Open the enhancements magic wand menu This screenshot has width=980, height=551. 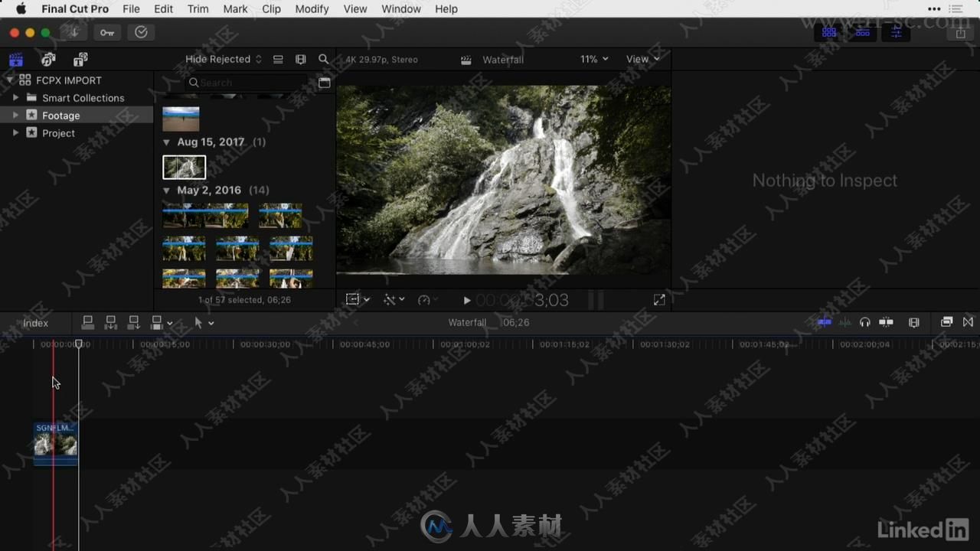tap(394, 300)
